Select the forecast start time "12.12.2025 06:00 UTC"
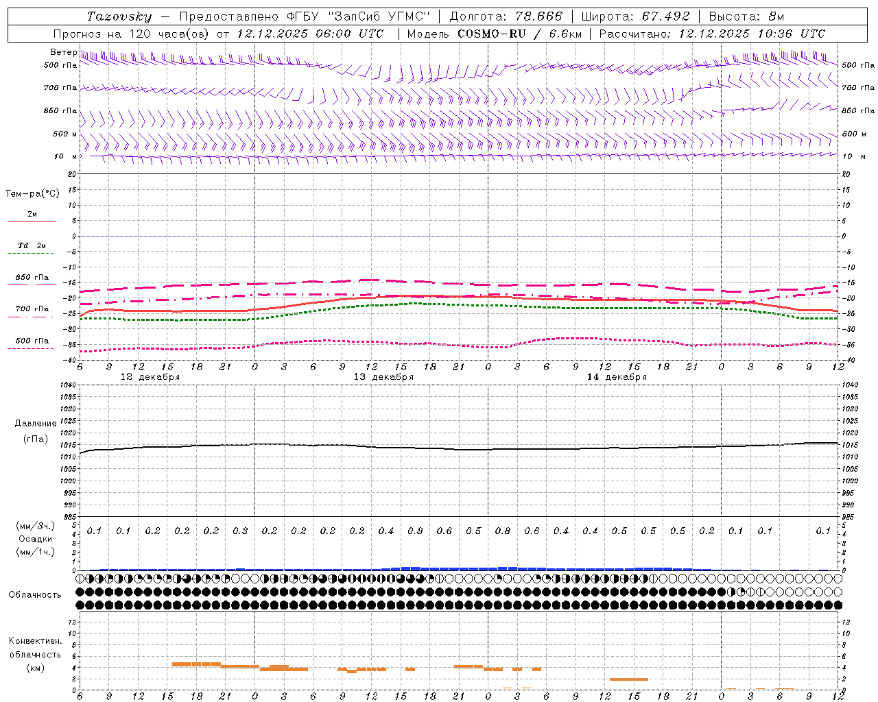 click(x=310, y=34)
